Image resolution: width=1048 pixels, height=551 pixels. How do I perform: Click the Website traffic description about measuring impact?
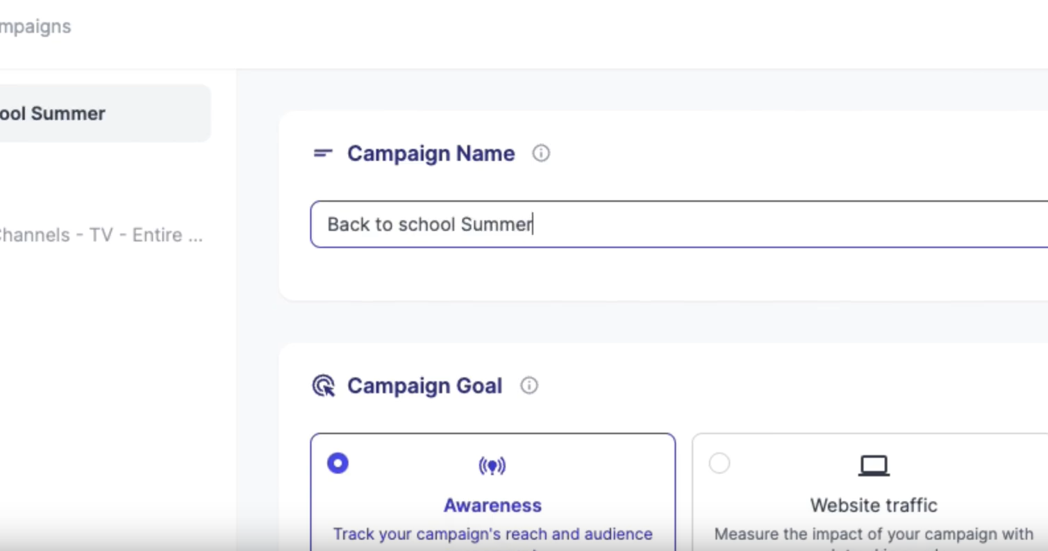874,534
